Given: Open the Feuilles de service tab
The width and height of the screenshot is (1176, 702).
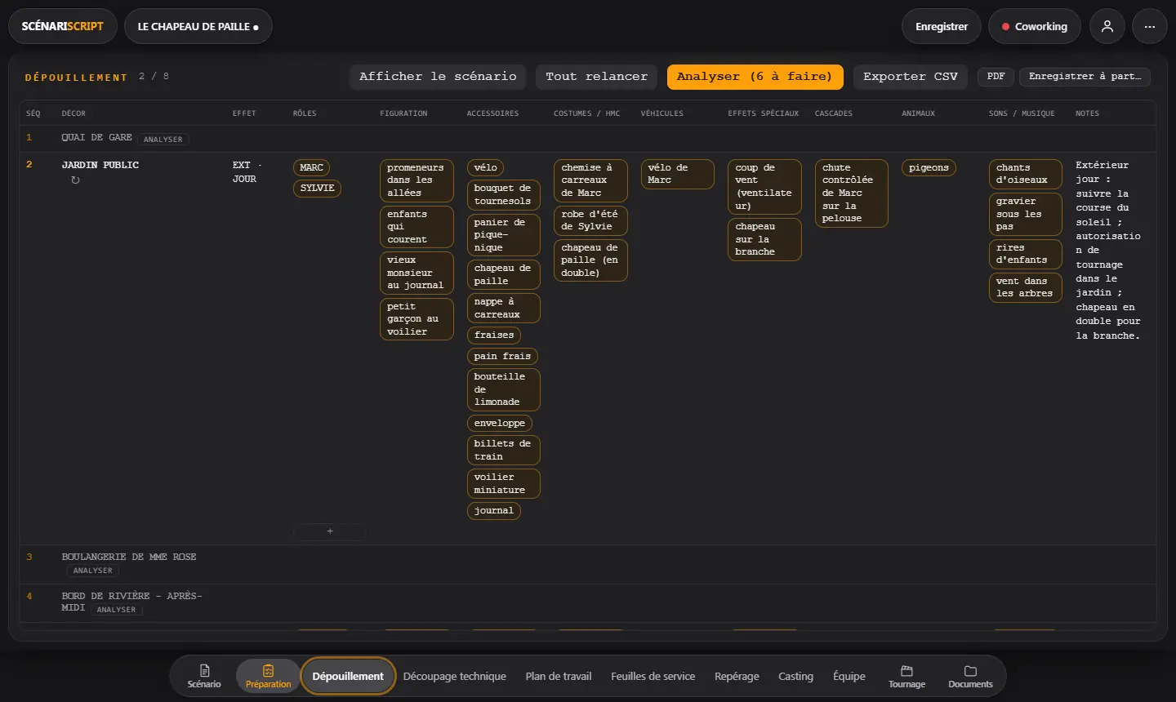Looking at the screenshot, I should 653,676.
